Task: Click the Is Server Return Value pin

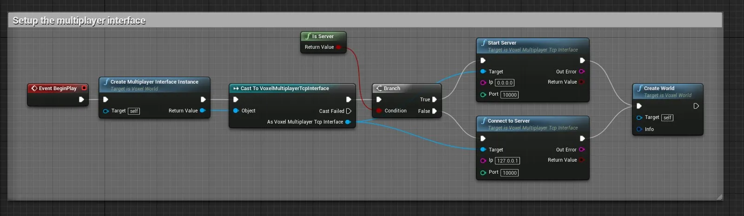Action: coord(338,47)
